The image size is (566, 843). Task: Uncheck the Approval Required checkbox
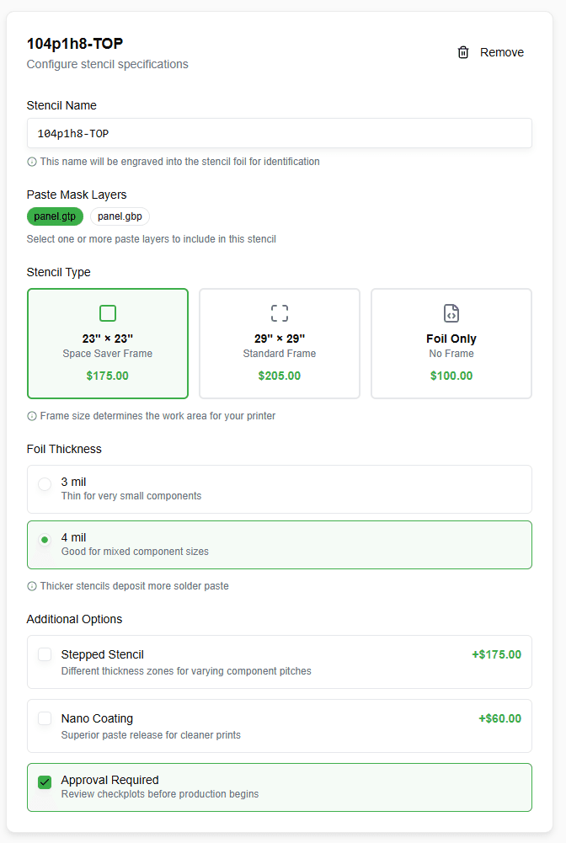[x=45, y=782]
